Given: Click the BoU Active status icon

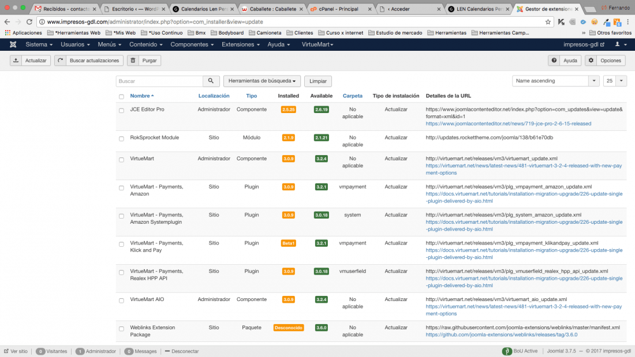Looking at the screenshot, I should (x=507, y=351).
